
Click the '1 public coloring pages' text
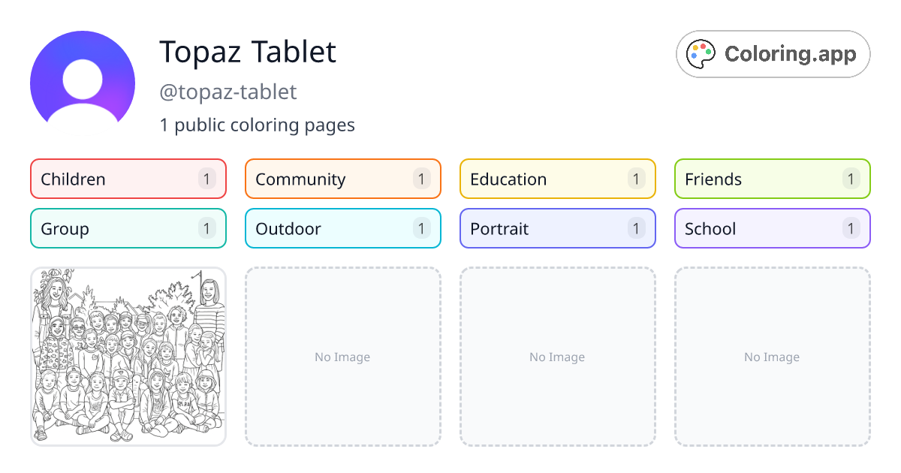coord(258,125)
